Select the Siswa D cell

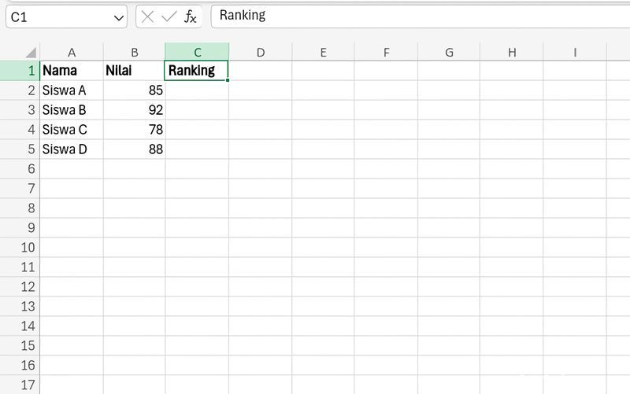[72, 149]
